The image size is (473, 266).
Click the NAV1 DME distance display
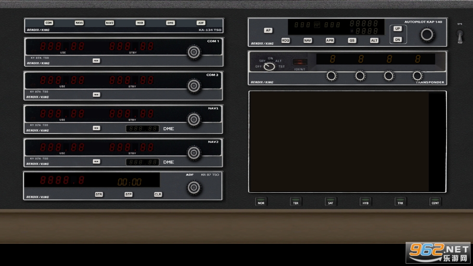[142, 129]
